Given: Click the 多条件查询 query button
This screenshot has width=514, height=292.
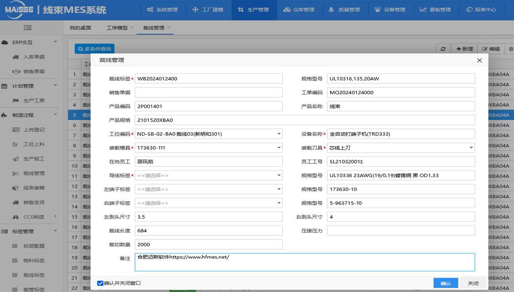Looking at the screenshot, I should 94,49.
